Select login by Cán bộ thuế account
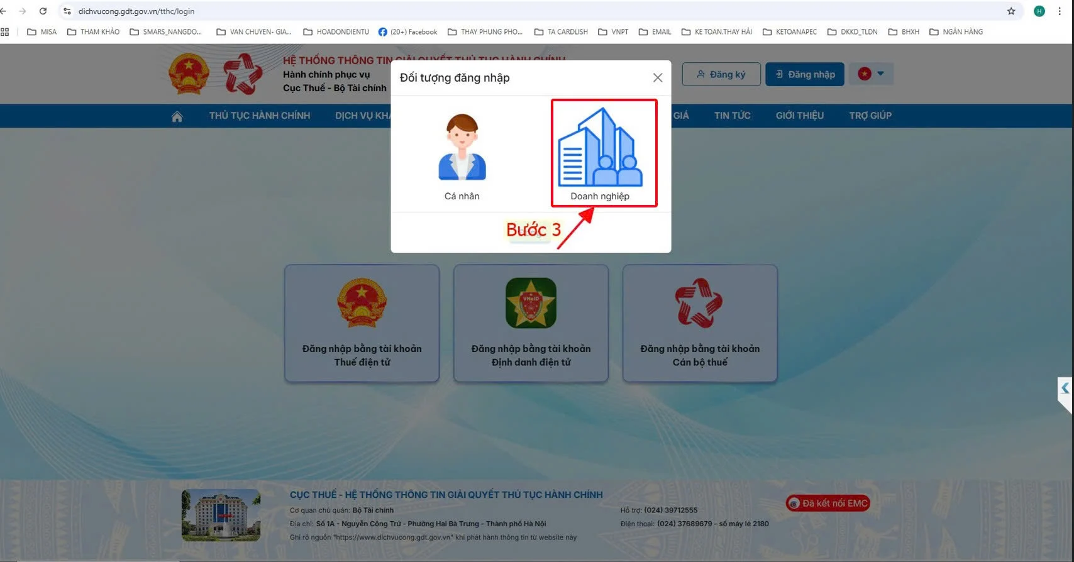Viewport: 1074px width, 562px height. pyautogui.click(x=700, y=323)
